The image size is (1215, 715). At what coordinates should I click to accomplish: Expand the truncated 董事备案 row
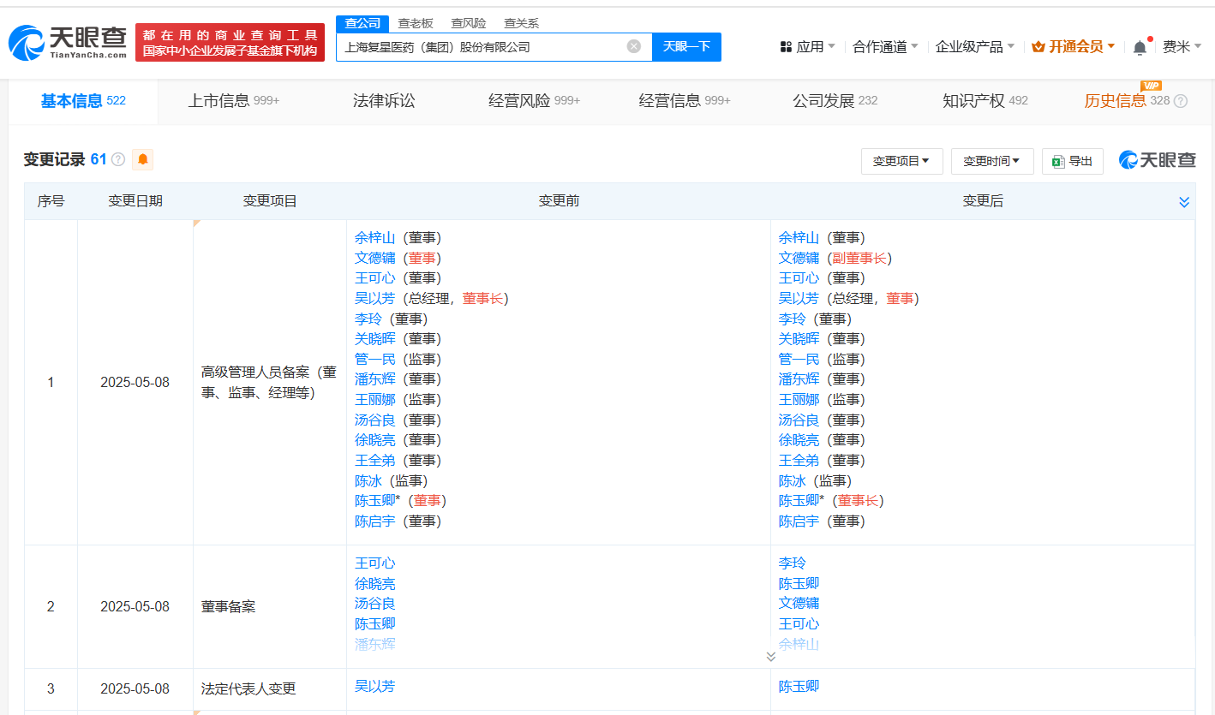coord(770,656)
